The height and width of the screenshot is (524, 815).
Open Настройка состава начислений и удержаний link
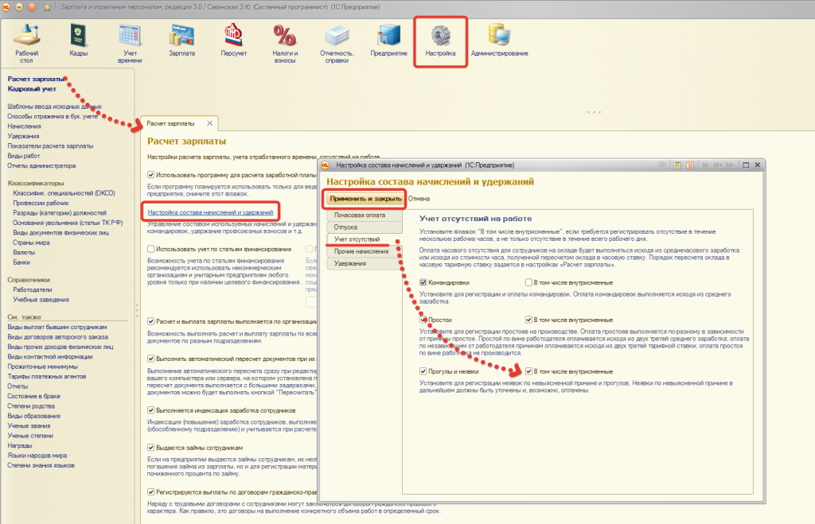coord(210,212)
